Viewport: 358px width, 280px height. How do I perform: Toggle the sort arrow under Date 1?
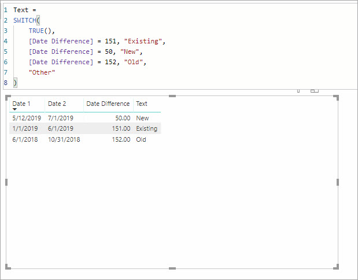click(x=14, y=109)
